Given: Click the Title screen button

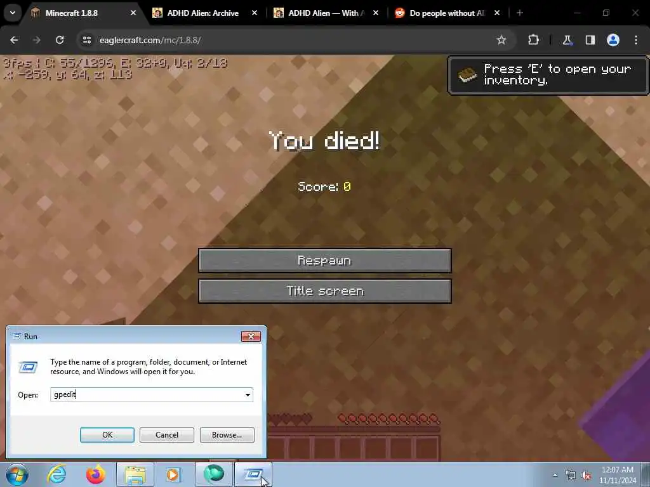Looking at the screenshot, I should (x=324, y=291).
